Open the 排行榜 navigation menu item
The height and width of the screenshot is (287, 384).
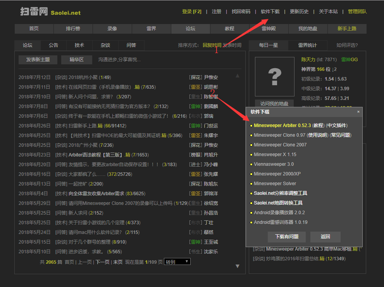[73, 29]
